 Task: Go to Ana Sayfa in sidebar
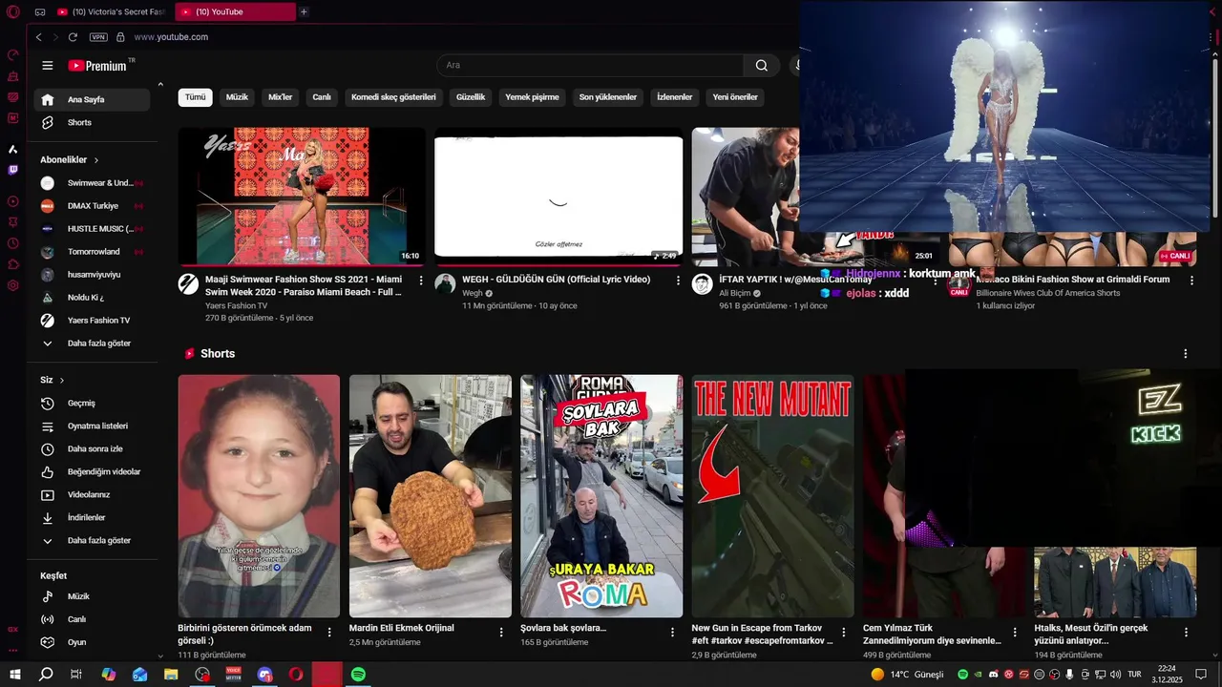tap(92, 99)
